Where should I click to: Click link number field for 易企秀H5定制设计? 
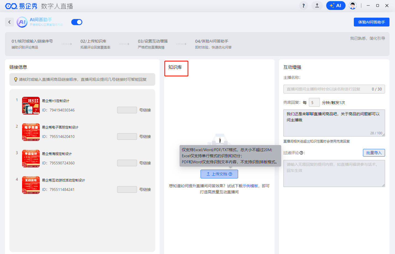point(127,110)
